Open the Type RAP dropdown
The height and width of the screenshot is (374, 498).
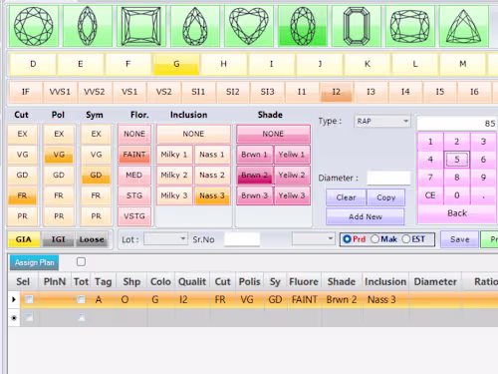382,121
